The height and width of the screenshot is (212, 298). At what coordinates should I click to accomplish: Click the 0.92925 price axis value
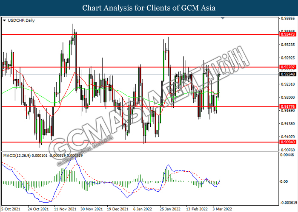click(x=288, y=58)
